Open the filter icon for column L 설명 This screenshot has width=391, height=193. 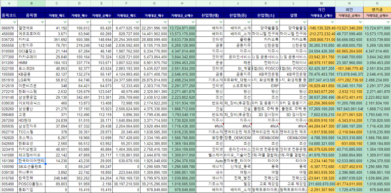coord(305,22)
